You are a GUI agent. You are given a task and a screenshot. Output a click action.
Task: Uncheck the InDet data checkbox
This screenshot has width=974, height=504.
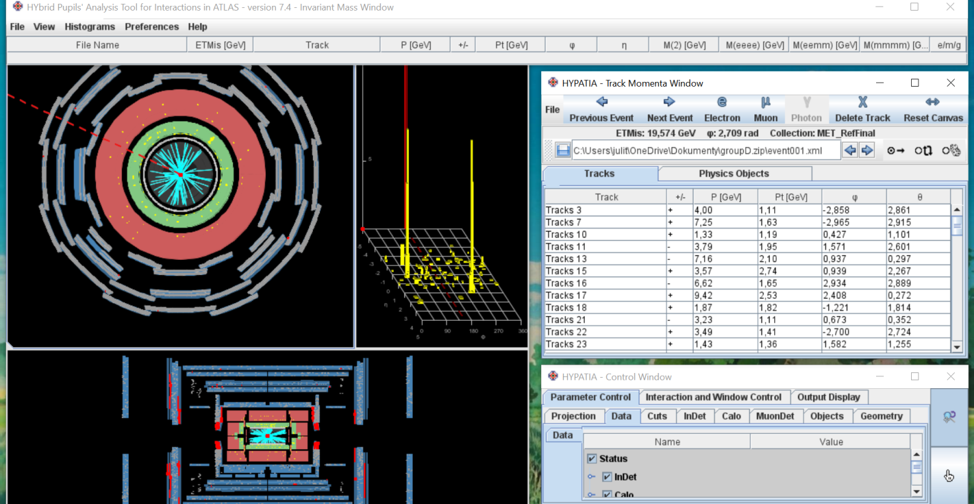pos(607,477)
